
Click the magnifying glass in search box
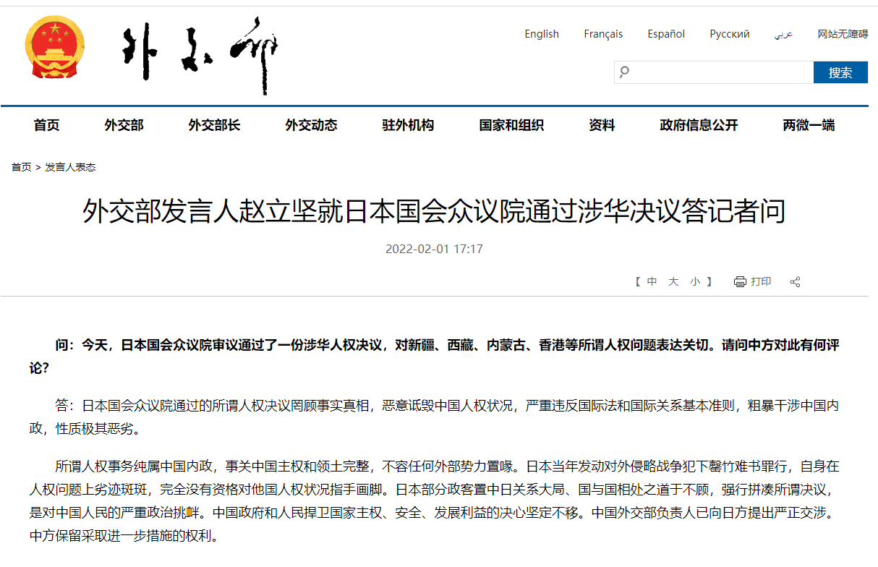(x=624, y=72)
